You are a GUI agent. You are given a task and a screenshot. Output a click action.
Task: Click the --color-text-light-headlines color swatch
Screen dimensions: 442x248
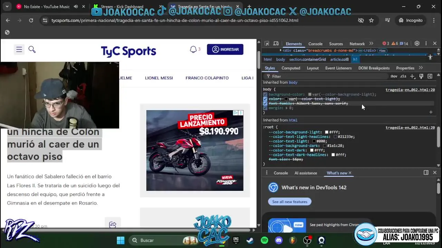pyautogui.click(x=335, y=137)
